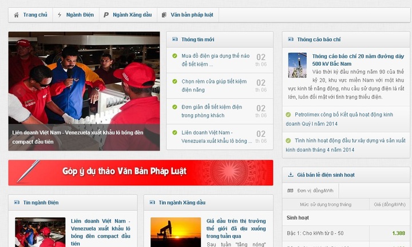Open headline Giá dầu trên thị trường thế giới
Image resolution: width=412 pixels, height=247 pixels.
tap(236, 228)
